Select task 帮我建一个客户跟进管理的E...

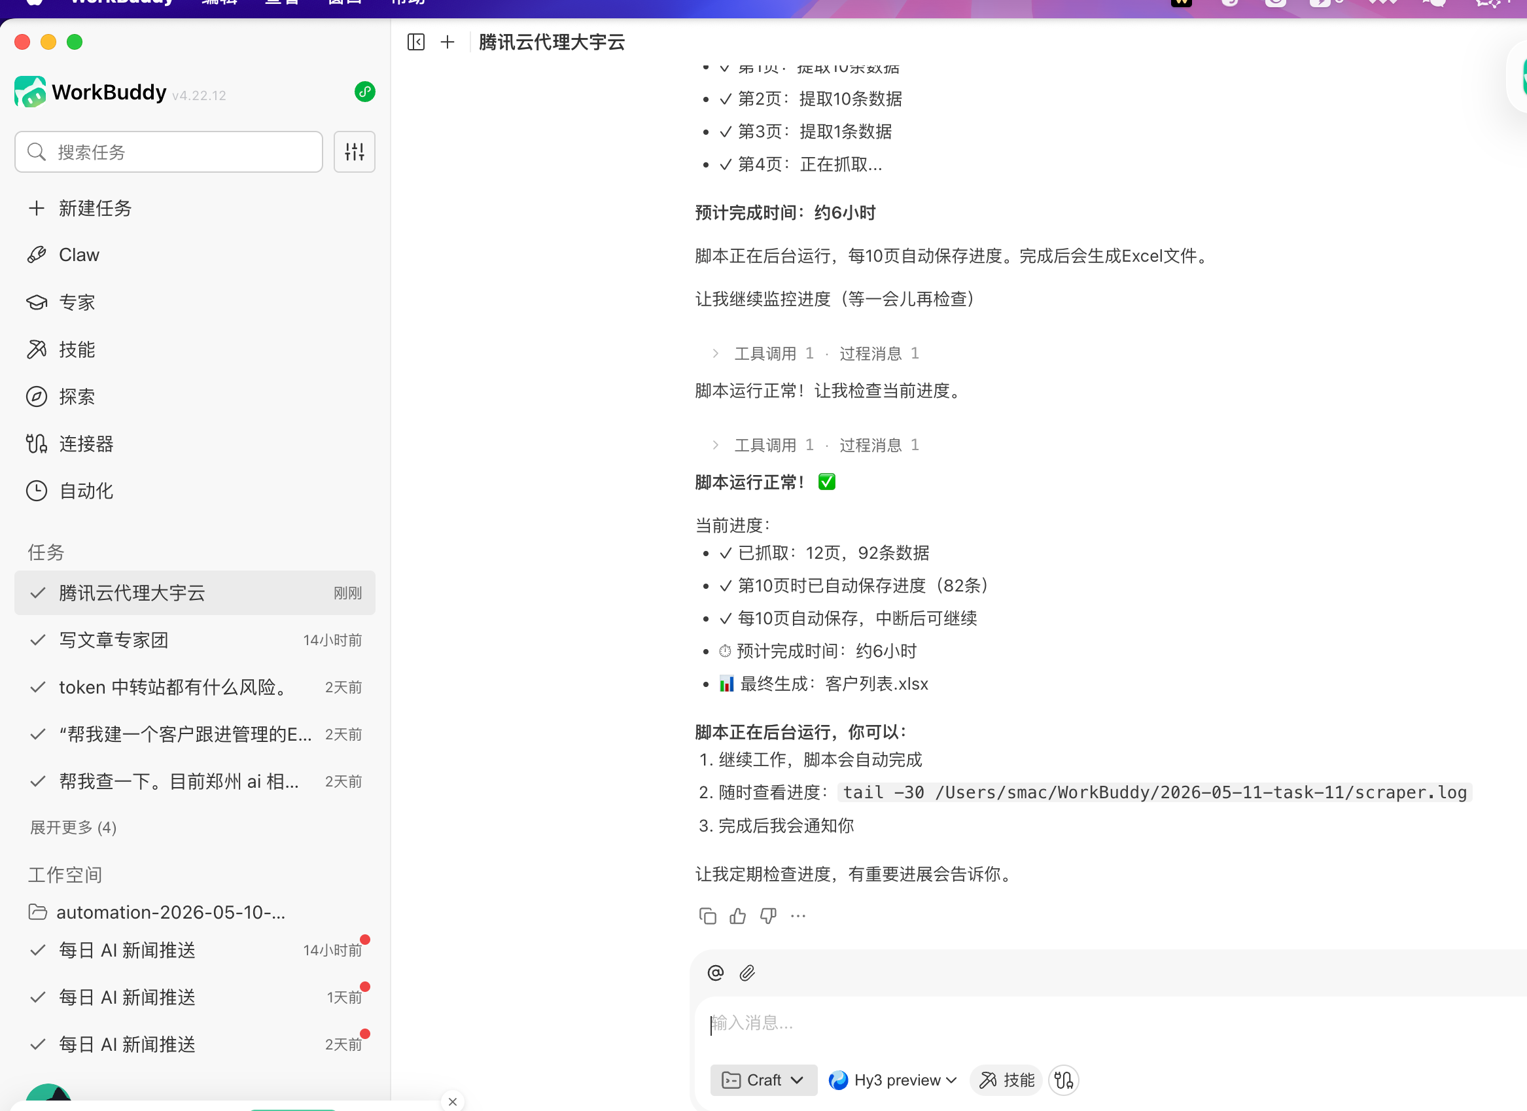coord(194,734)
